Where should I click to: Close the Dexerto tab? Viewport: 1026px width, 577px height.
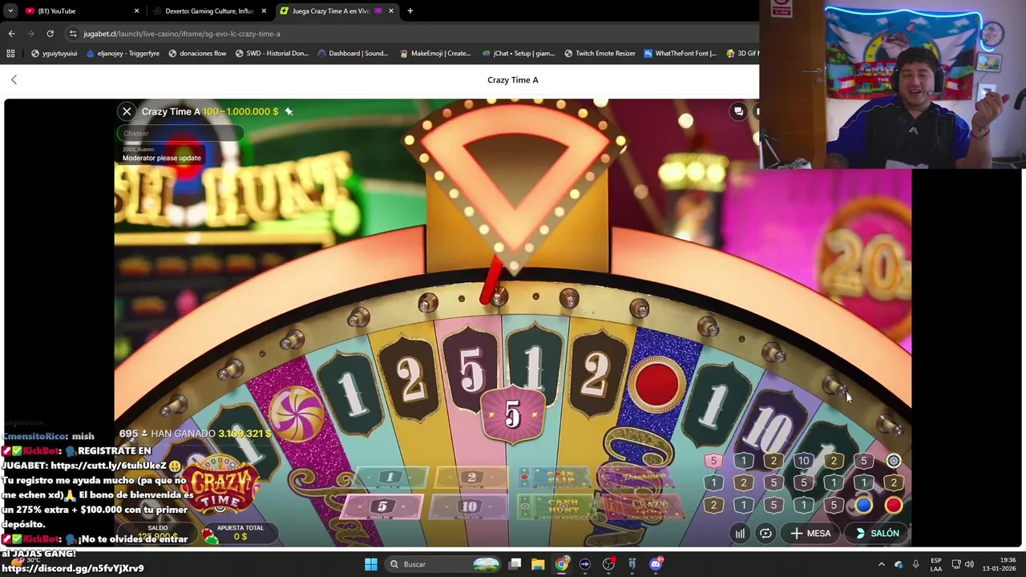[264, 11]
